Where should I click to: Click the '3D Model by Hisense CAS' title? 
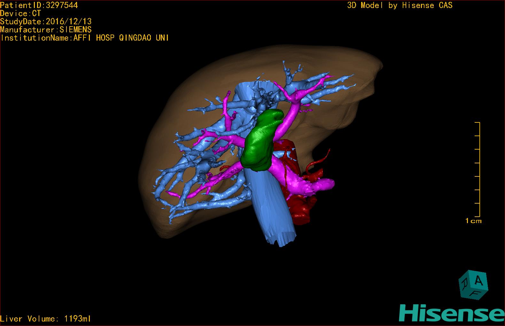pyautogui.click(x=400, y=5)
